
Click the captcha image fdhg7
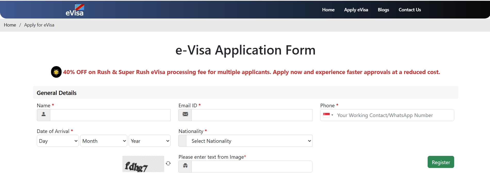[143, 164]
